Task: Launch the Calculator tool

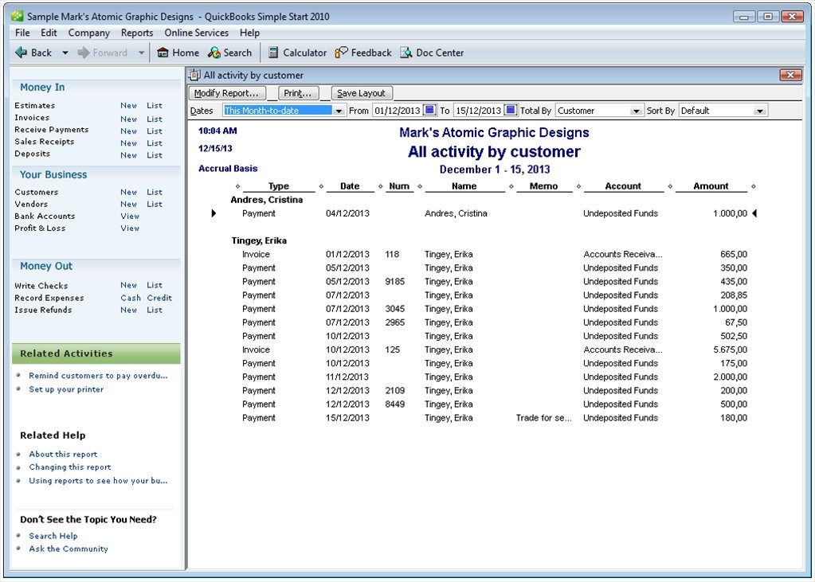Action: point(297,53)
